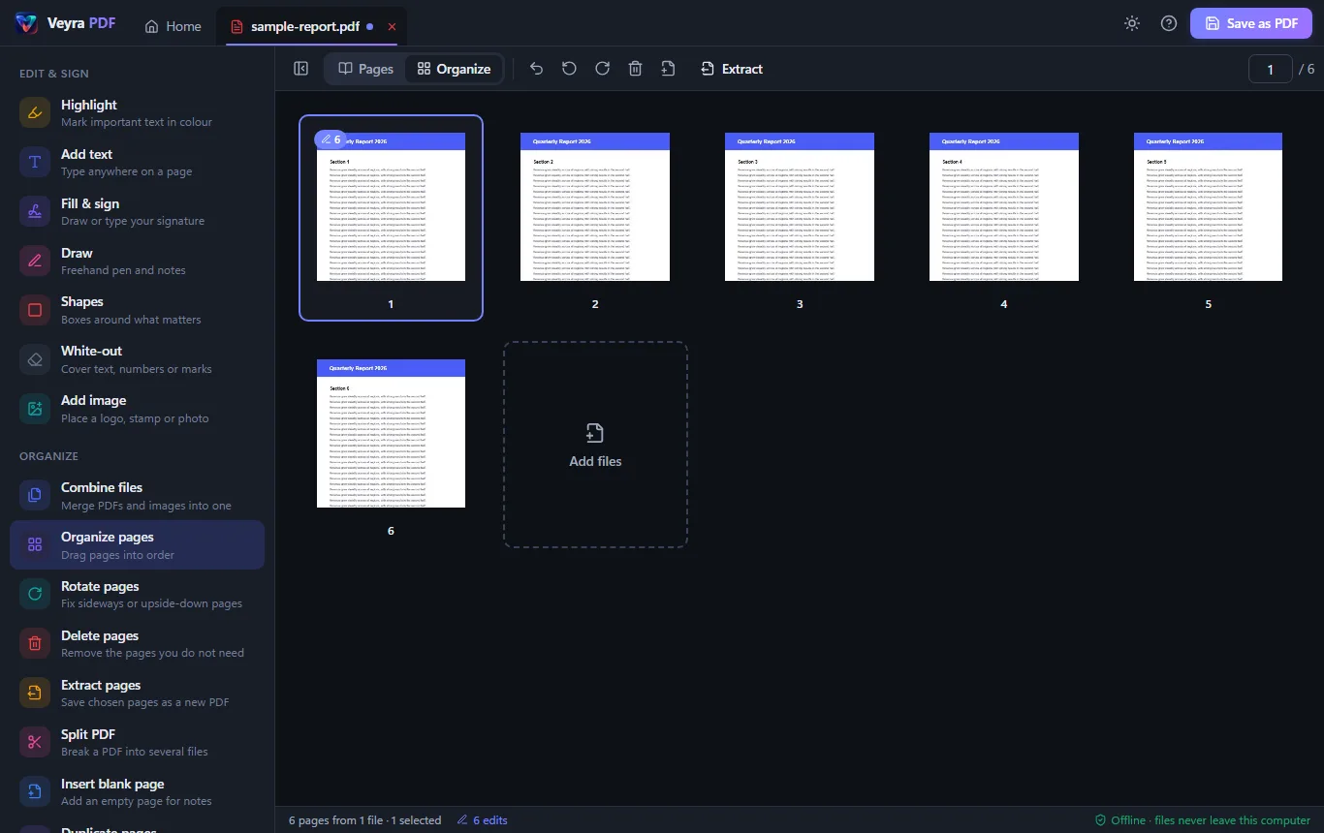Select page 5 thumbnail
The width and height of the screenshot is (1324, 833).
(1208, 218)
